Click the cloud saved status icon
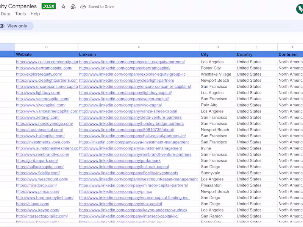Image resolution: width=303 pixels, height=227 pixels. click(x=83, y=6)
